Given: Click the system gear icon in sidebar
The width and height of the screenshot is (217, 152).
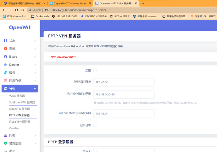Looking at the screenshot, I should tap(6, 49).
